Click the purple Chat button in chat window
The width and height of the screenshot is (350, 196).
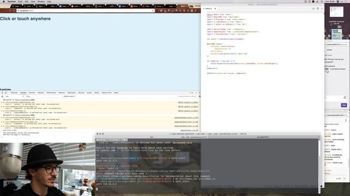point(344,105)
